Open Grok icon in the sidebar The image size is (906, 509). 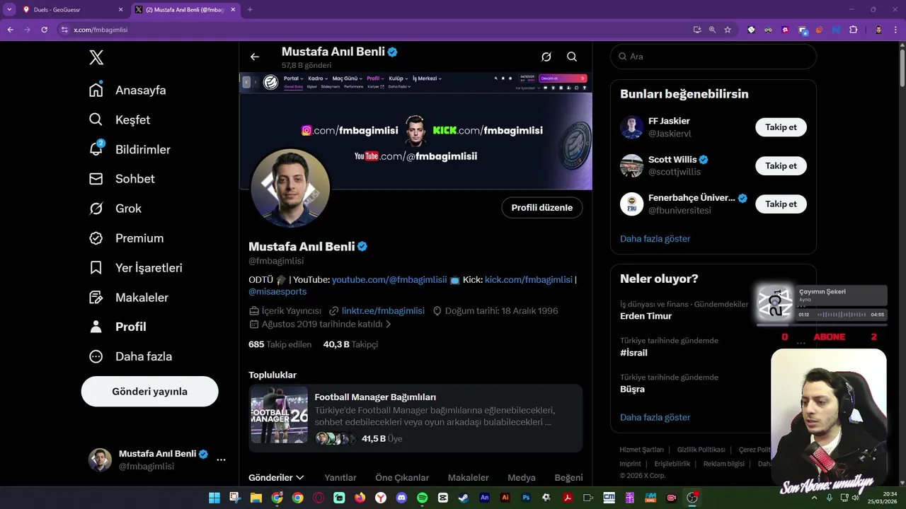pos(96,209)
